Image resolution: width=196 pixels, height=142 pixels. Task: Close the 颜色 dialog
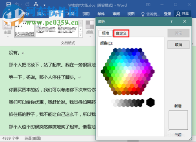[x=185, y=21]
